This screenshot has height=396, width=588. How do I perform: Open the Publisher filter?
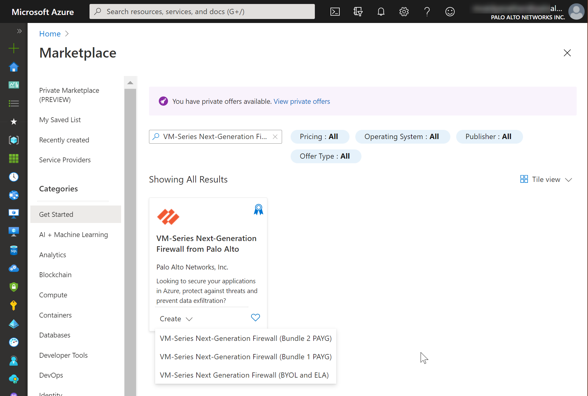489,137
